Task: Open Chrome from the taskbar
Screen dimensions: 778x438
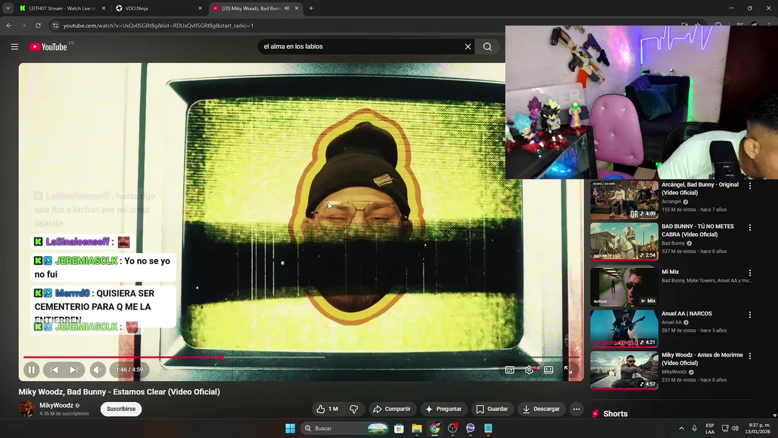Action: click(x=435, y=428)
